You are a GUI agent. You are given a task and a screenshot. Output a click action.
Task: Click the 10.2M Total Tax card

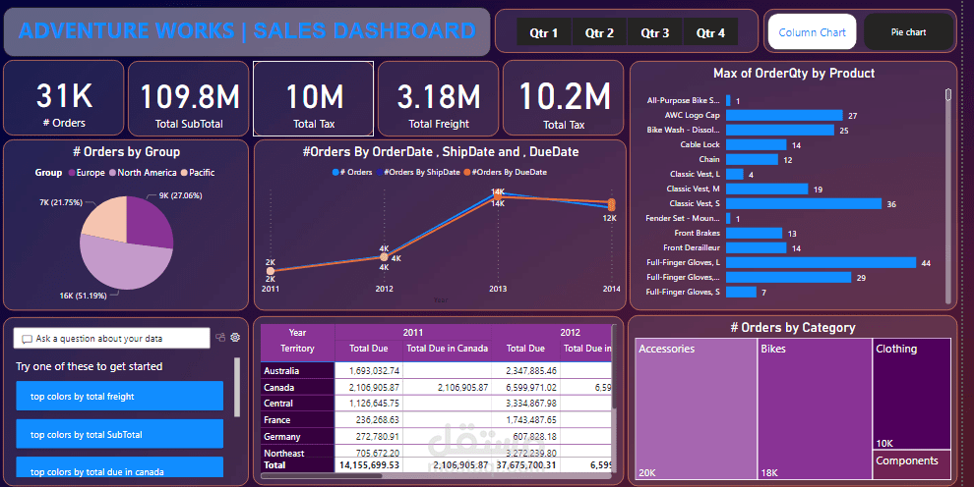point(564,98)
